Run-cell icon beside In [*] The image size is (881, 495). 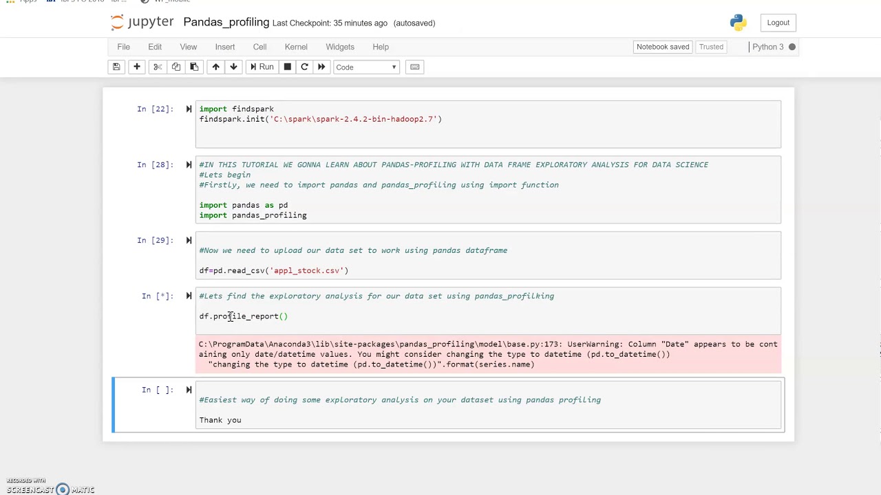pos(189,296)
